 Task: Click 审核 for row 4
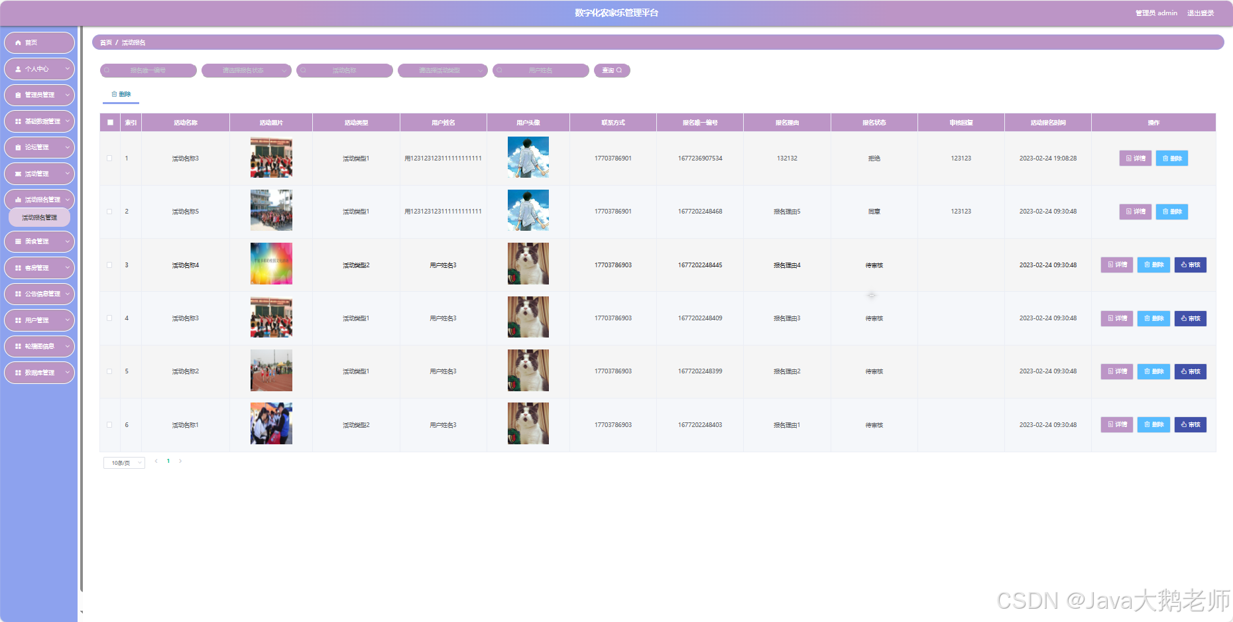(1191, 318)
